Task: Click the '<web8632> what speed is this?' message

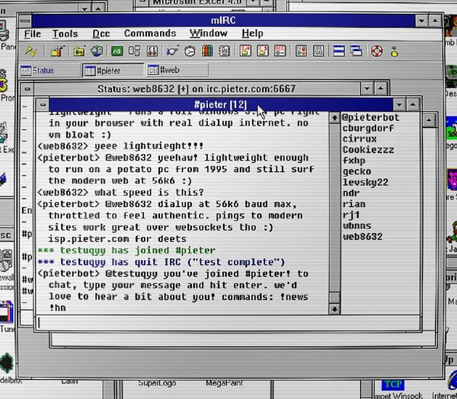Action: pyautogui.click(x=120, y=193)
